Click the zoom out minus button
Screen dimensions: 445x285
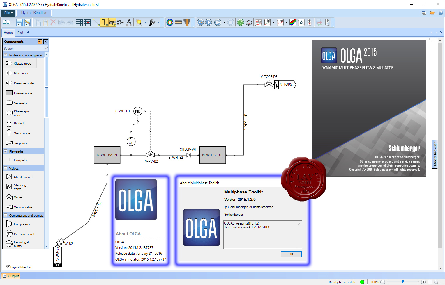click(383, 282)
